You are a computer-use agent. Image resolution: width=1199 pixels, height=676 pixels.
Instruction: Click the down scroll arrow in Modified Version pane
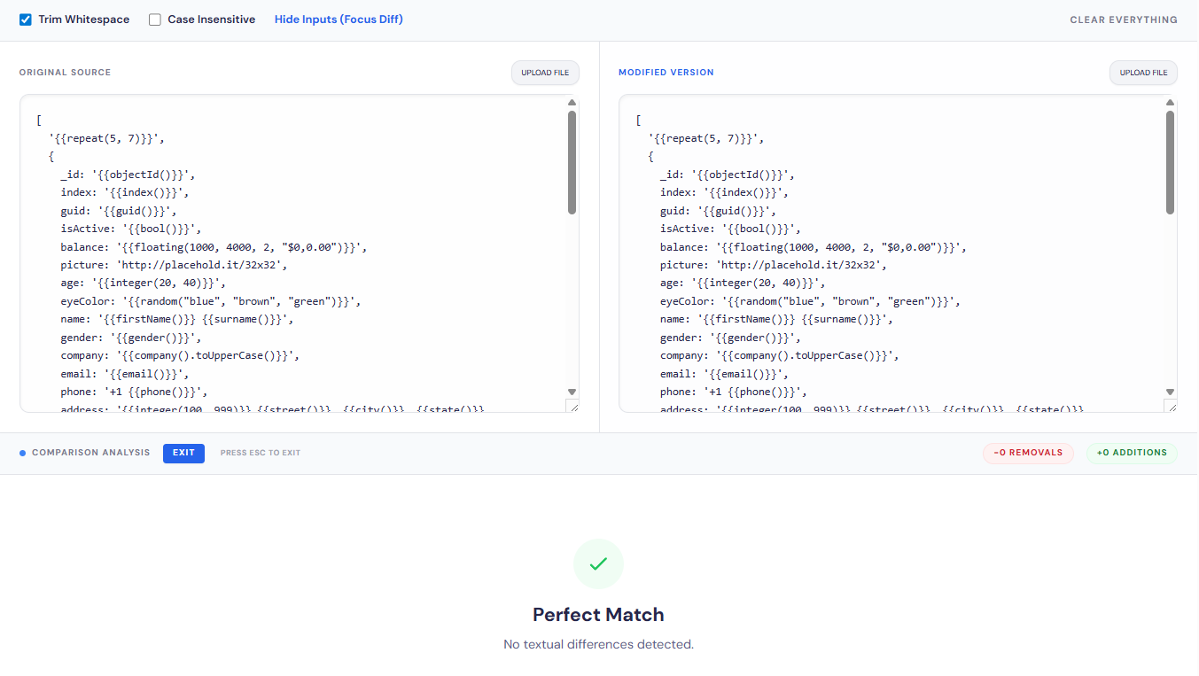pos(1170,391)
